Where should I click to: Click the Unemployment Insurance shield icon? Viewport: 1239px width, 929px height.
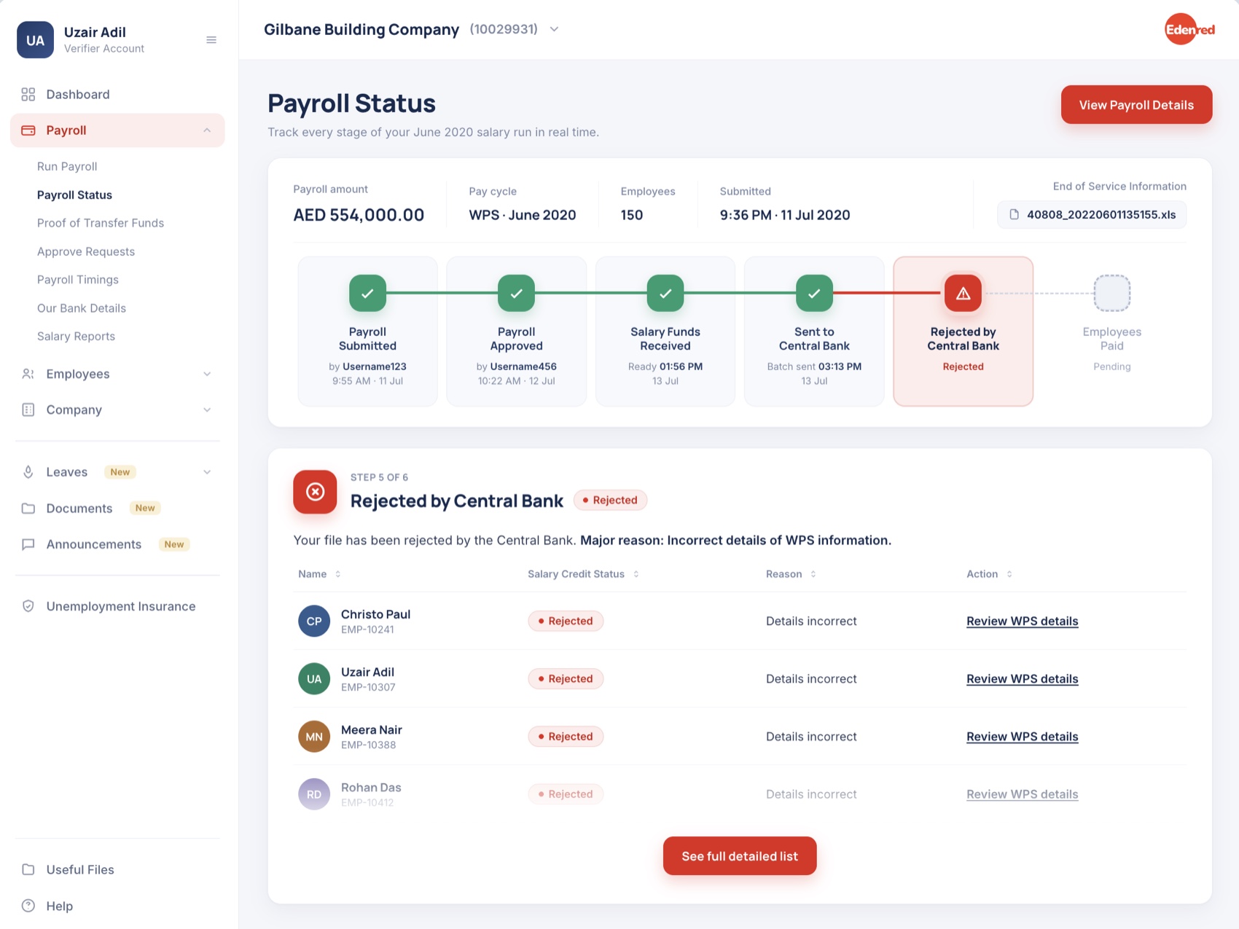pos(28,606)
